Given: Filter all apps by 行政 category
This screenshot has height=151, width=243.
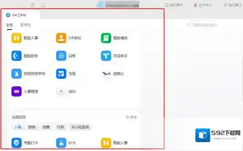Looking at the screenshot, I should (60, 127).
